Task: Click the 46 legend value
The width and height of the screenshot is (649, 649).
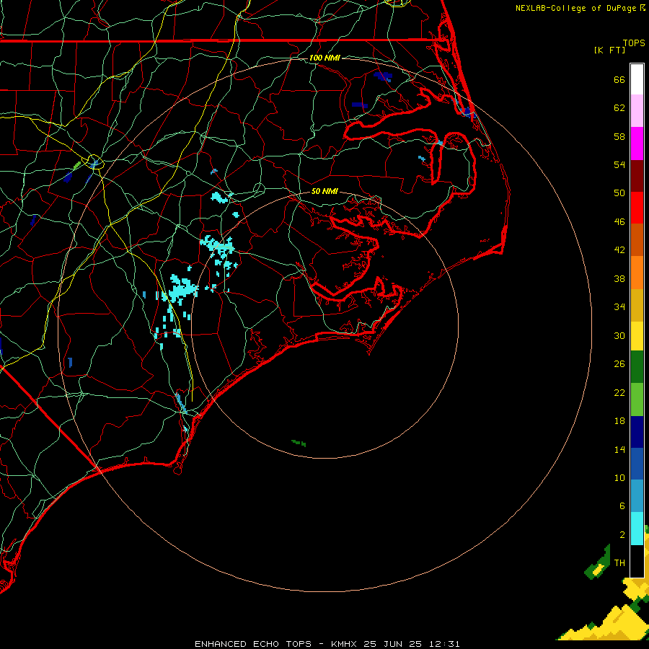Action: point(619,222)
